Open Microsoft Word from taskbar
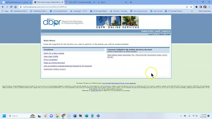Image resolution: width=212 pixels, height=119 pixels. click(75, 116)
